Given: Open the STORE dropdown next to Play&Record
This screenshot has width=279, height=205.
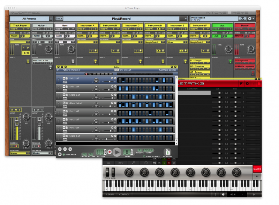Looking at the screenshot, I should tap(59, 18).
